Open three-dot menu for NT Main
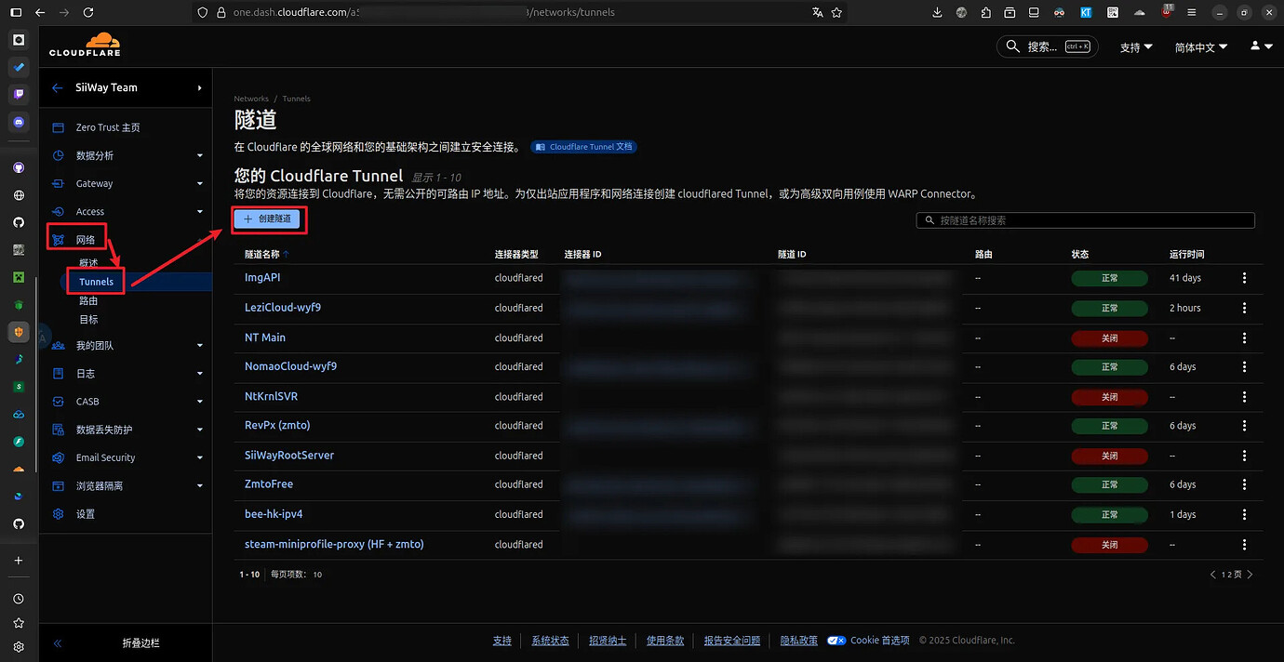The height and width of the screenshot is (662, 1284). point(1244,338)
